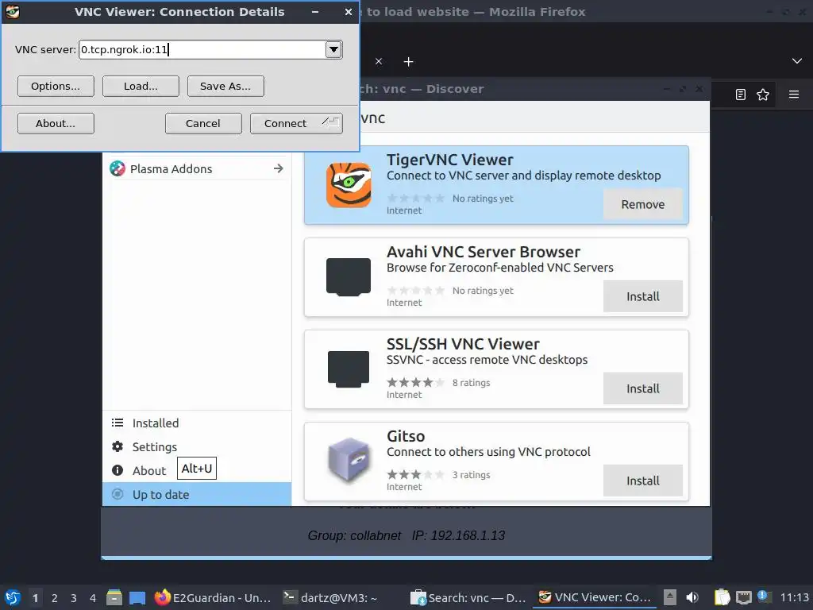
Task: Bookmark page with the Firefox star icon
Action: point(763,95)
